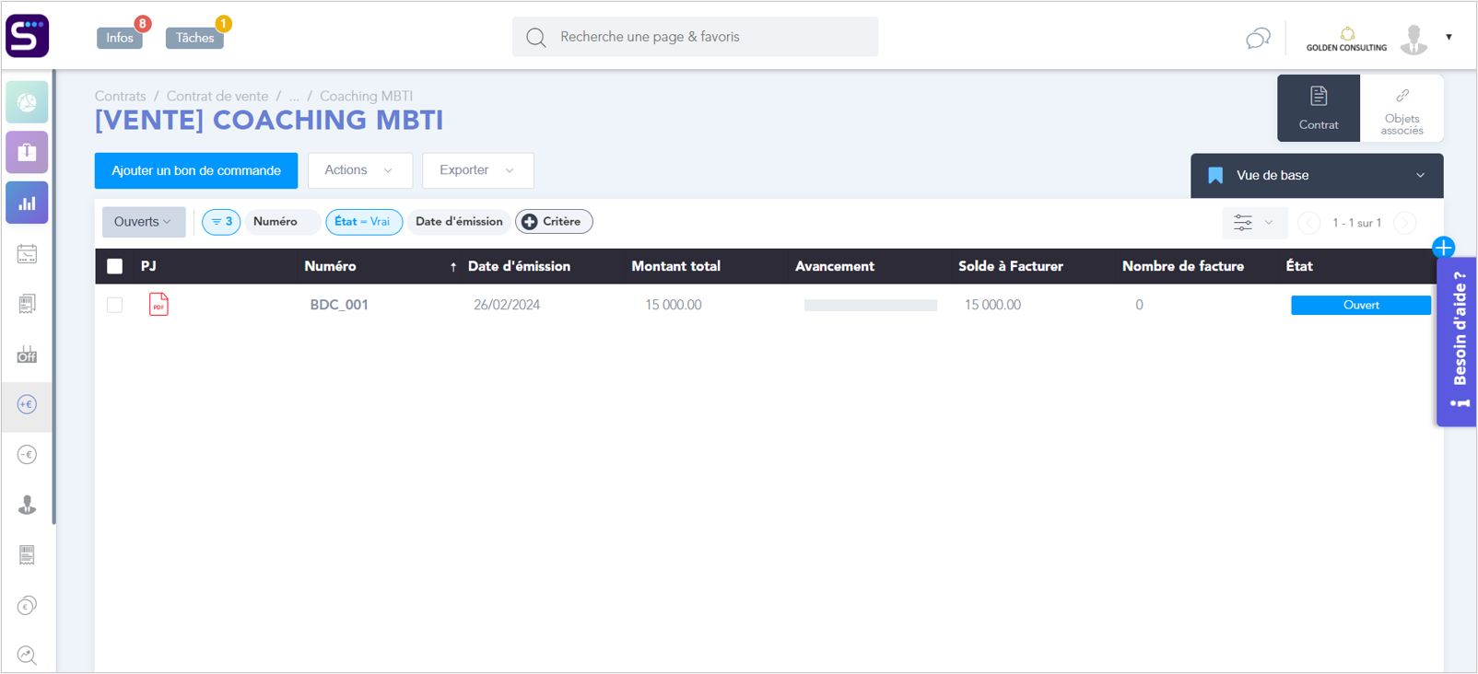Open the Infos notifications tab
1478x674 pixels.
pos(120,38)
